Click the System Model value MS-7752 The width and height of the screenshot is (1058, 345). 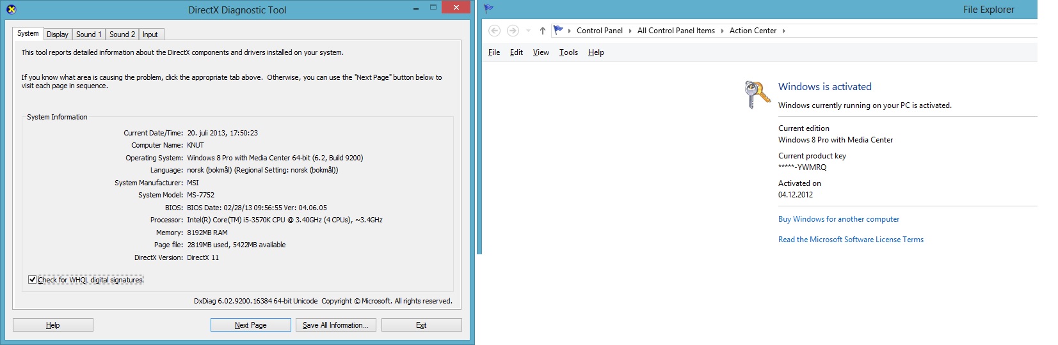pos(200,195)
